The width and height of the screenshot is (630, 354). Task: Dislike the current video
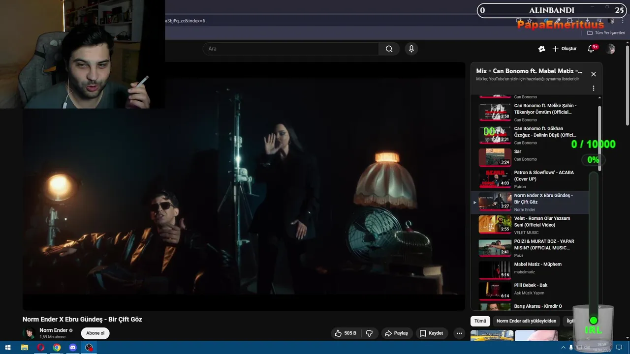[x=369, y=333]
